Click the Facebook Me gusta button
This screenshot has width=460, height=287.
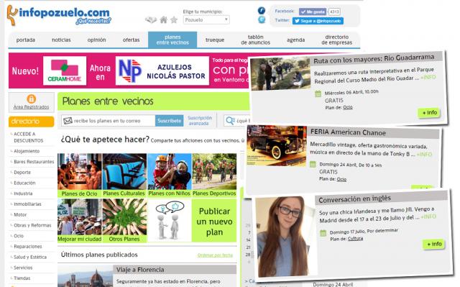[313, 12]
